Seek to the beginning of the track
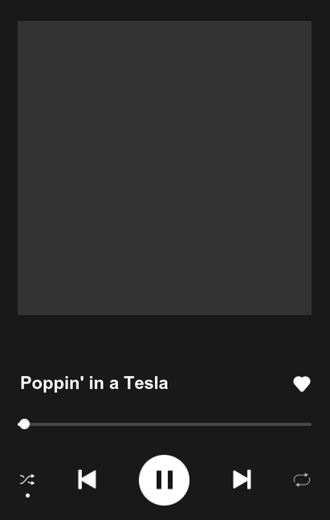 pyautogui.click(x=18, y=424)
